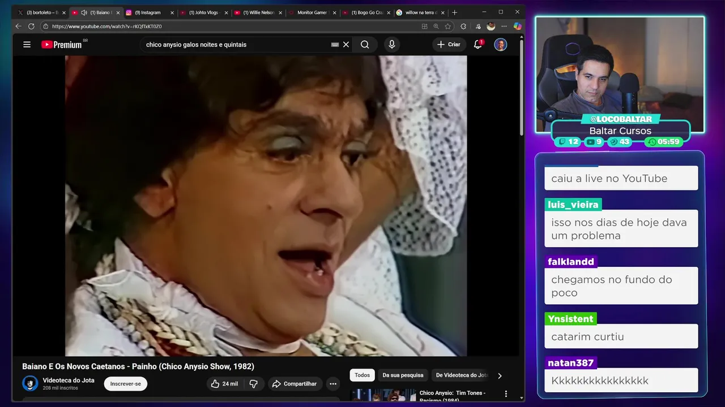Like the video showing 24 mil
The height and width of the screenshot is (407, 725).
(x=224, y=384)
